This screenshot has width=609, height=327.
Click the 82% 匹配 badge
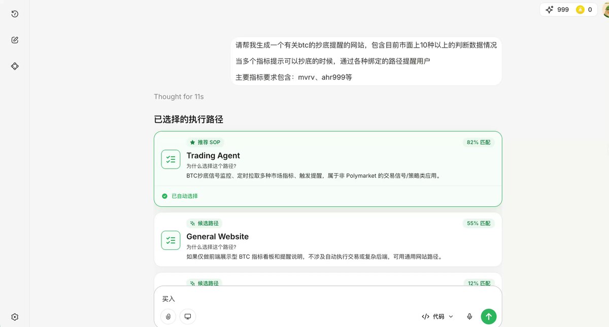click(479, 142)
